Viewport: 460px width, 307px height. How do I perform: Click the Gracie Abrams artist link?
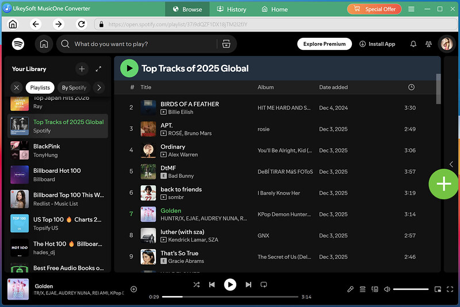click(x=186, y=261)
